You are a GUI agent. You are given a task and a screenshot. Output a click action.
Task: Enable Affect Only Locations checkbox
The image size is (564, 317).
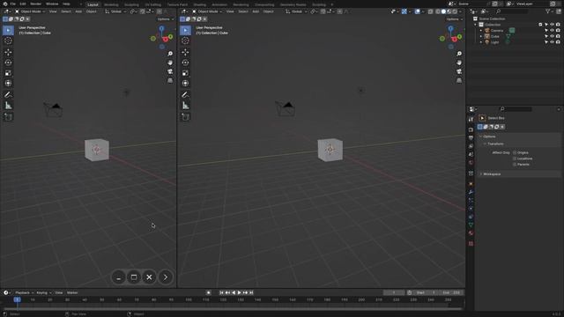pos(515,158)
